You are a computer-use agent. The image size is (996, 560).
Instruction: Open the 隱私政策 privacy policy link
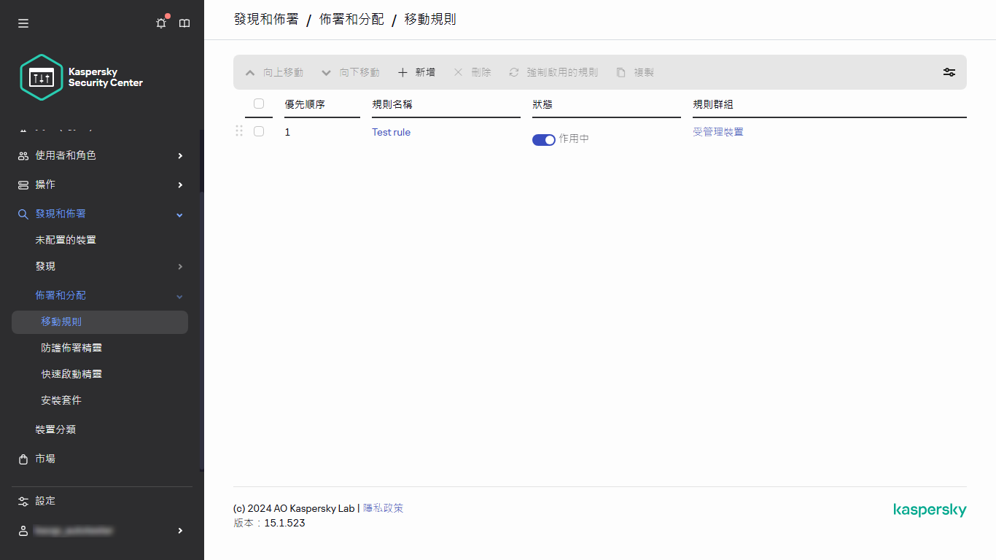tap(385, 507)
